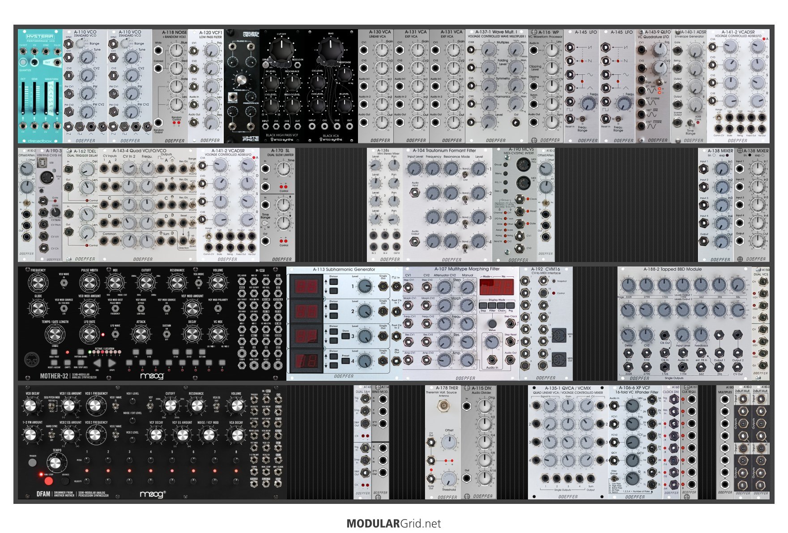
Task: Click the Feedback knob on A-188-2 Tapped BBD
Action: pos(701,335)
